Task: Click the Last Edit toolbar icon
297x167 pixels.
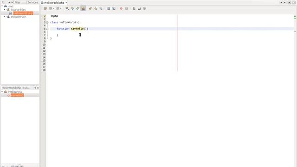Action: 45,8
